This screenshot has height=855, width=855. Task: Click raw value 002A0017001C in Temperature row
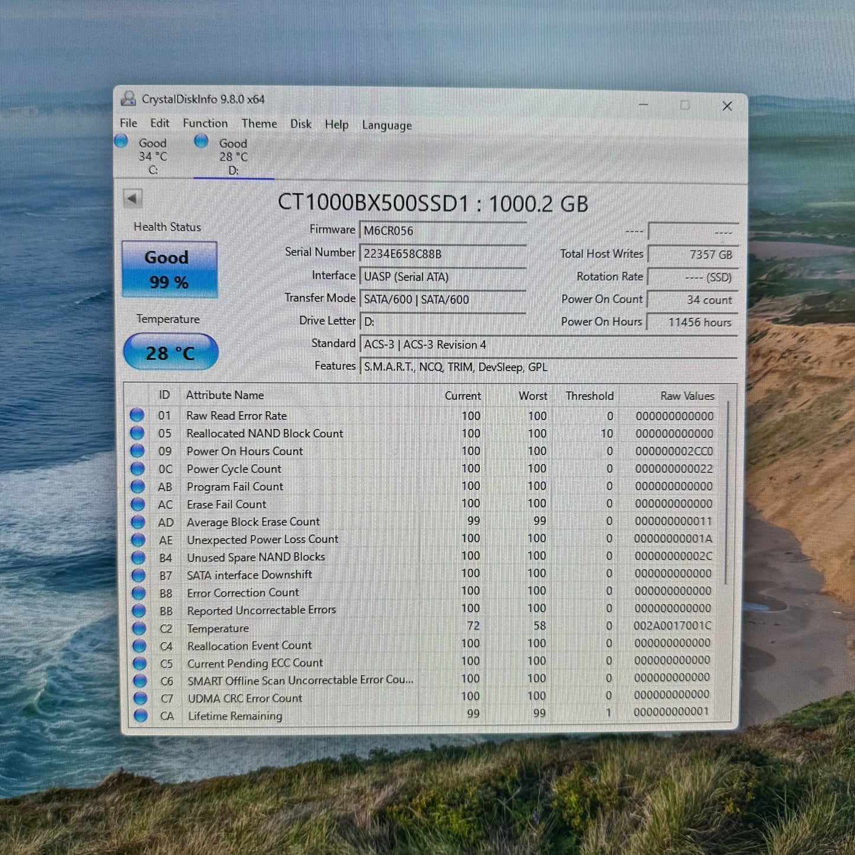pos(672,625)
